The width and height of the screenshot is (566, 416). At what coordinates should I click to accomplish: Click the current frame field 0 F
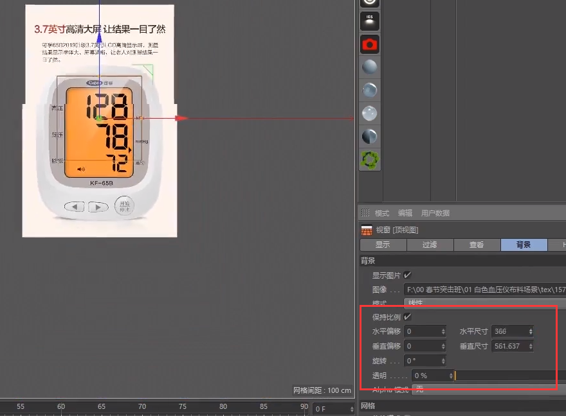(331, 409)
